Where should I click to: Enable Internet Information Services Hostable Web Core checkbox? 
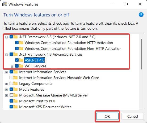(11, 78)
